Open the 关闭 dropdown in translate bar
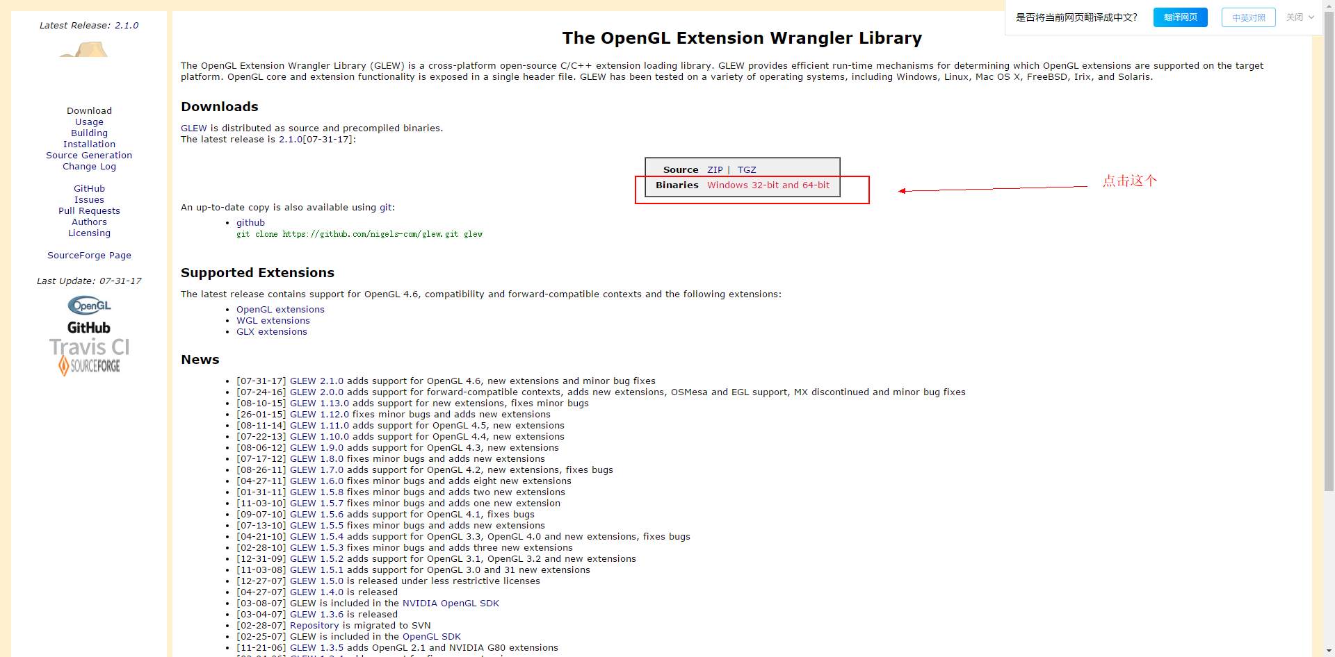This screenshot has width=1335, height=657. point(1300,17)
